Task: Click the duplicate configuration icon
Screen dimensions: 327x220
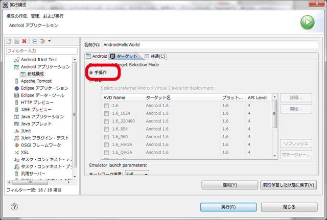Action: [x=16, y=41]
